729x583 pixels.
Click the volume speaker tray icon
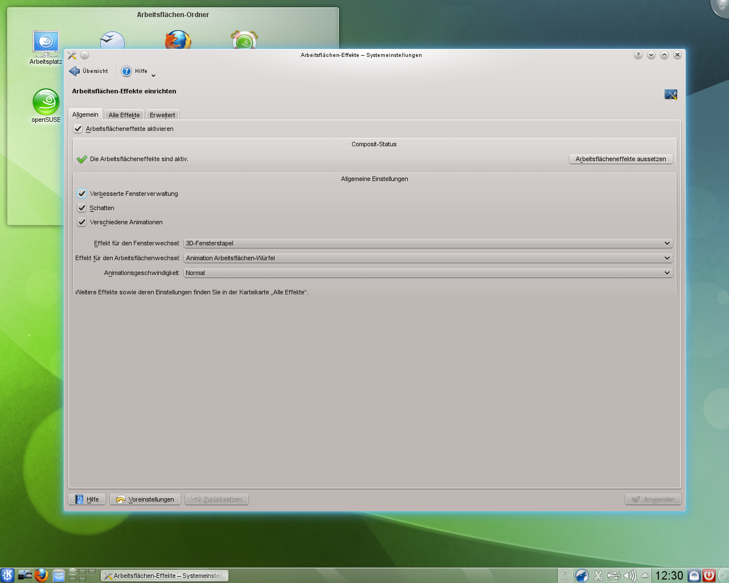[629, 576]
